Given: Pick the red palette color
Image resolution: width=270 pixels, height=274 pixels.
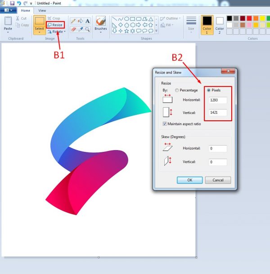Looking at the screenshot, I should point(249,18).
